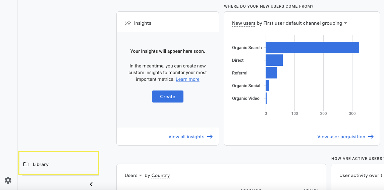Image resolution: width=384 pixels, height=190 pixels.
Task: Follow the View all insights link
Action: (x=186, y=137)
